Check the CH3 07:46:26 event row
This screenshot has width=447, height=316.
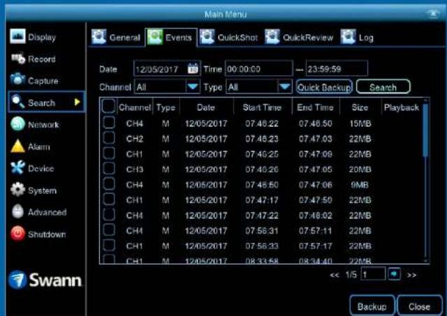(109, 169)
